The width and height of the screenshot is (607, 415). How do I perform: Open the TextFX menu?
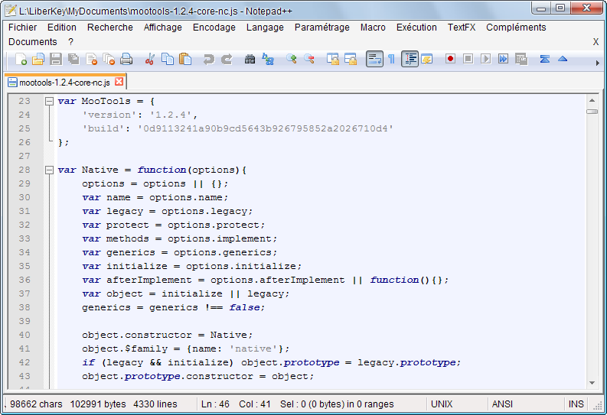[461, 28]
